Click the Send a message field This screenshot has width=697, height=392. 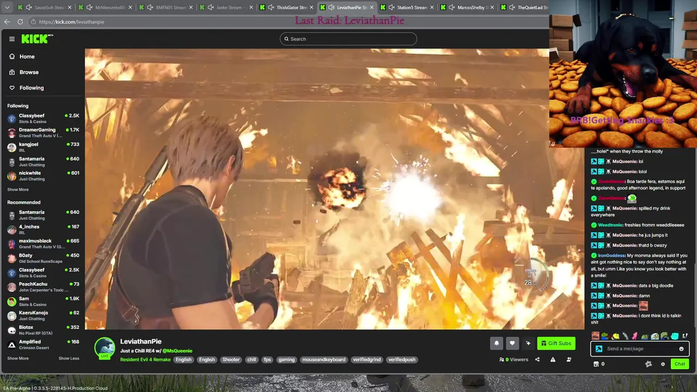(x=640, y=349)
